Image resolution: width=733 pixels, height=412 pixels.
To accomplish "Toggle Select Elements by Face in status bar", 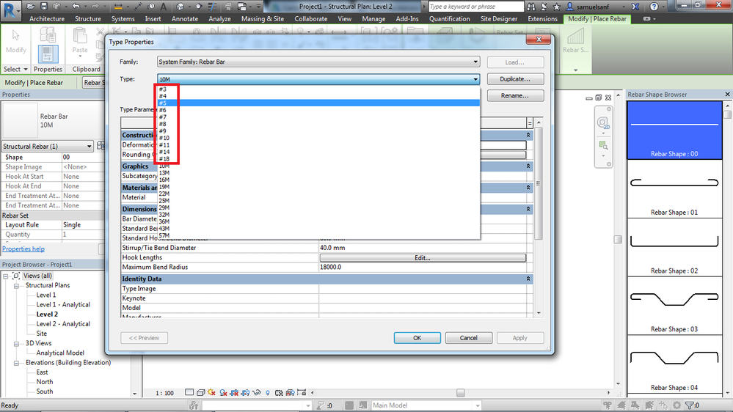I will point(649,405).
